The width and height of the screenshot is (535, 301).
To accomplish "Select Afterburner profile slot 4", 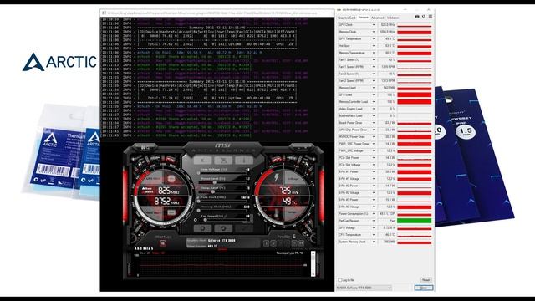I will click(x=288, y=243).
